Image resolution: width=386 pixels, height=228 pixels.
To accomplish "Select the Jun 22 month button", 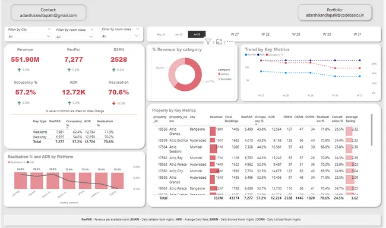I will tap(179, 34).
